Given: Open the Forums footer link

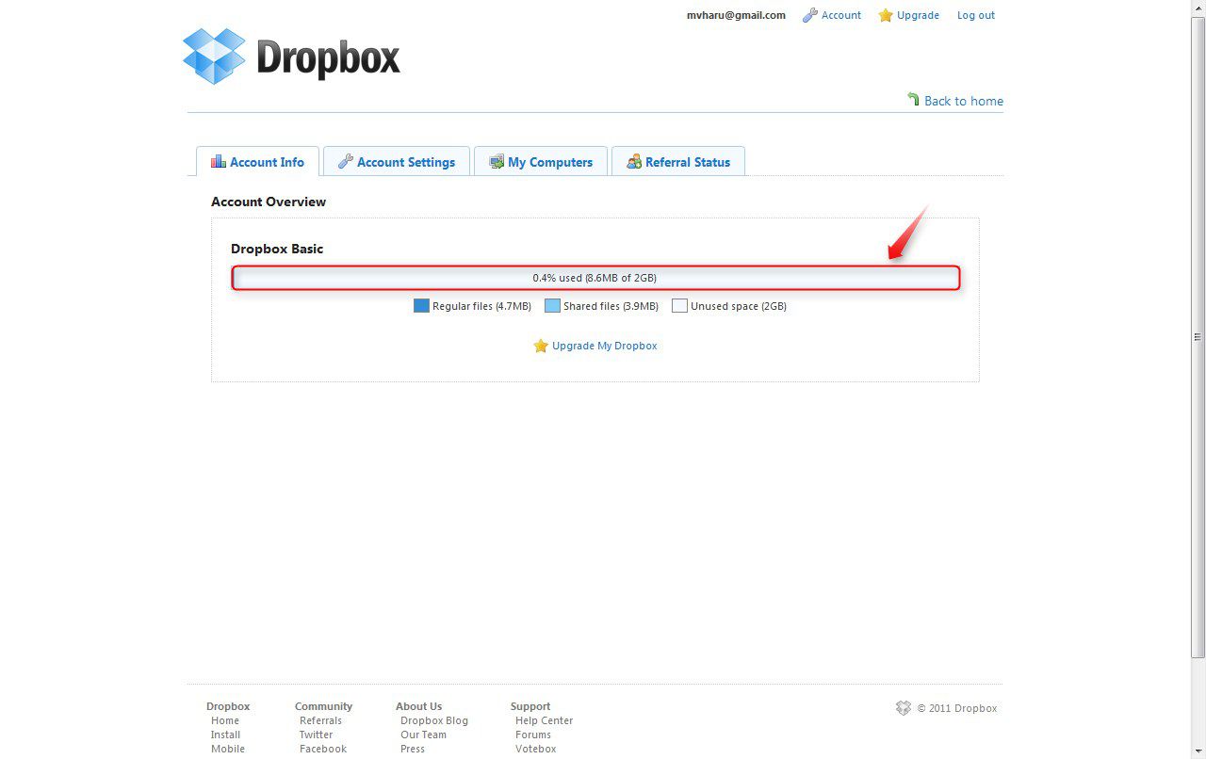Looking at the screenshot, I should [533, 735].
